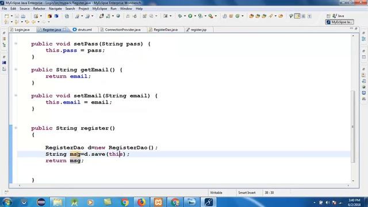Click the 38 : 30 cursor position status
The width and height of the screenshot is (368, 207).
(x=269, y=193)
